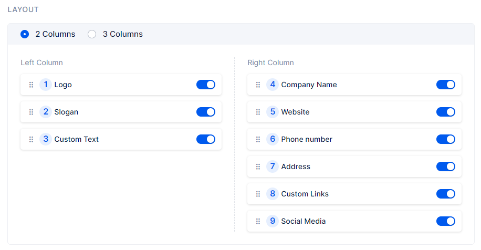Click the Phone number row label

point(307,139)
